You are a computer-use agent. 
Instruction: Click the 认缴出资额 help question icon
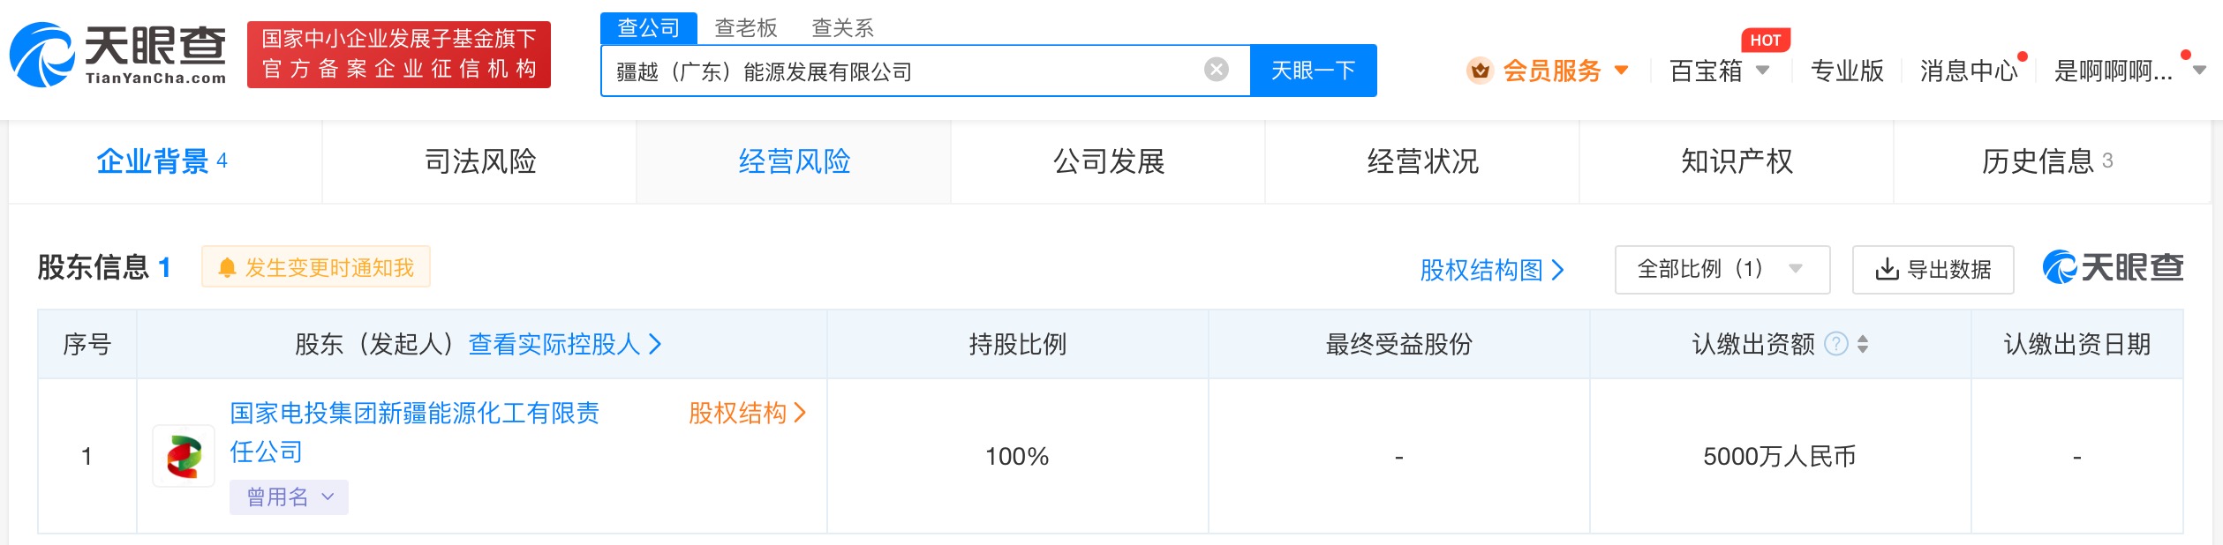click(1836, 344)
